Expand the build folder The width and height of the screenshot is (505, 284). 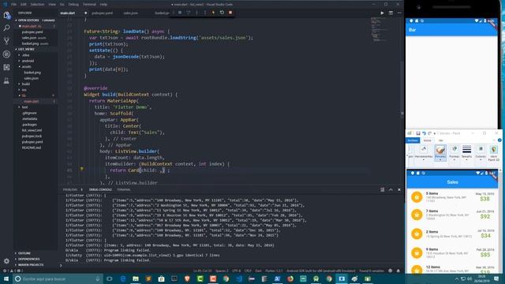[x=26, y=84]
